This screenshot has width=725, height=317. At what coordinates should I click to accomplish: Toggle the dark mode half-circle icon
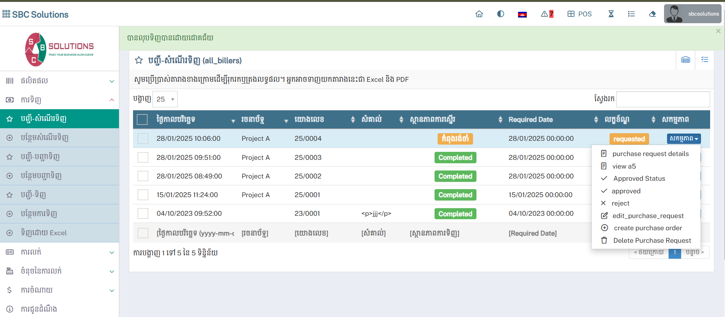(500, 14)
